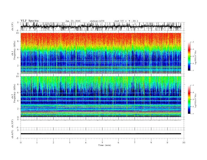
Task: Click the lower PSD color scale bar
Action: (189, 99)
